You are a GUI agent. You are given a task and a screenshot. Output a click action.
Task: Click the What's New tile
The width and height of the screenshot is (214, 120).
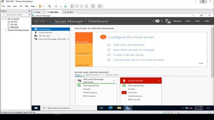[x=84, y=49]
